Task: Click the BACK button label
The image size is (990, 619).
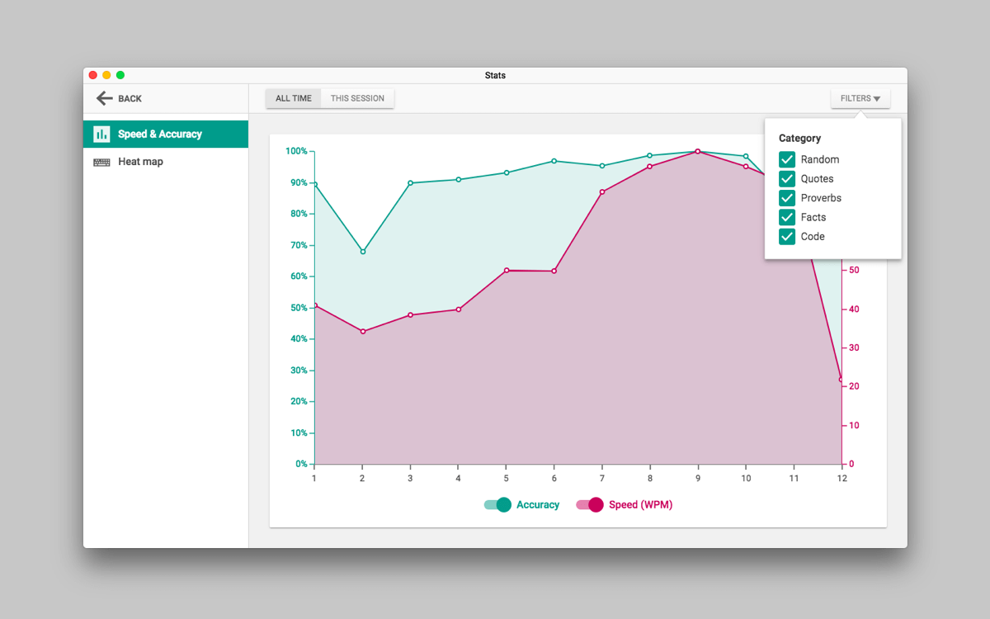Action: (x=130, y=99)
